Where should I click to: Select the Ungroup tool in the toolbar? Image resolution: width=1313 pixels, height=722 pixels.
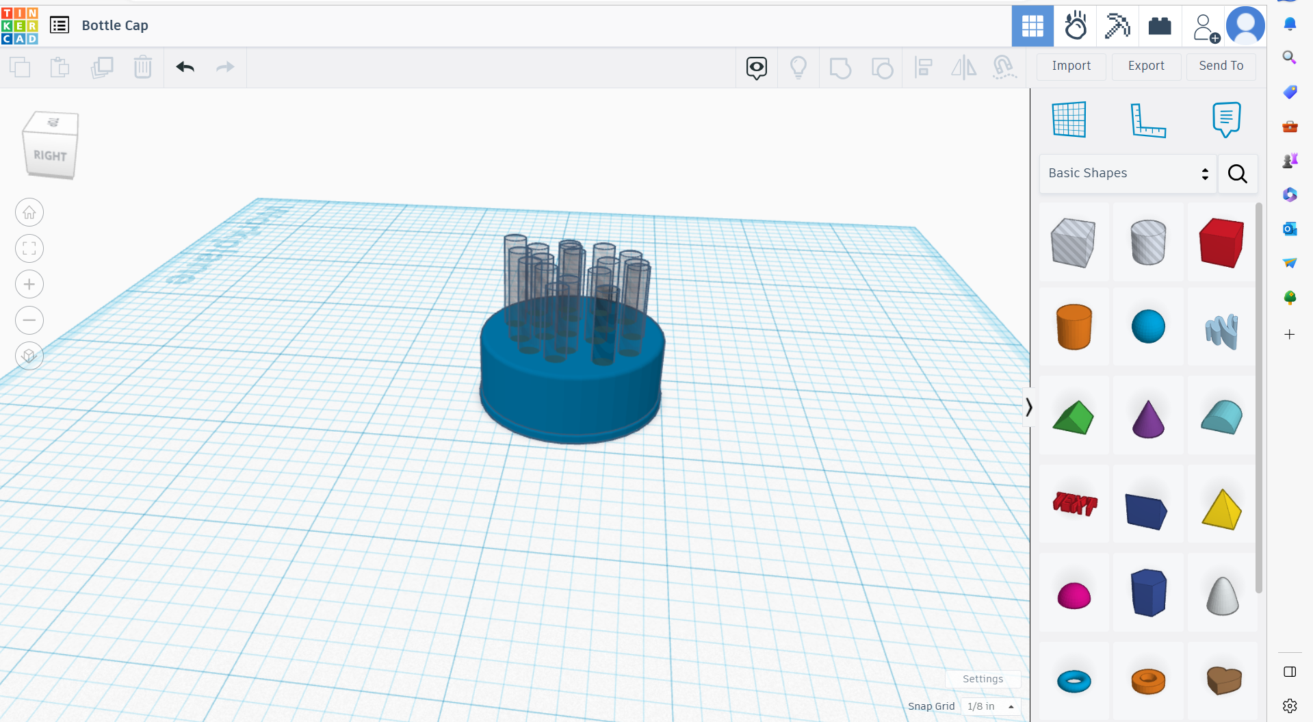882,67
